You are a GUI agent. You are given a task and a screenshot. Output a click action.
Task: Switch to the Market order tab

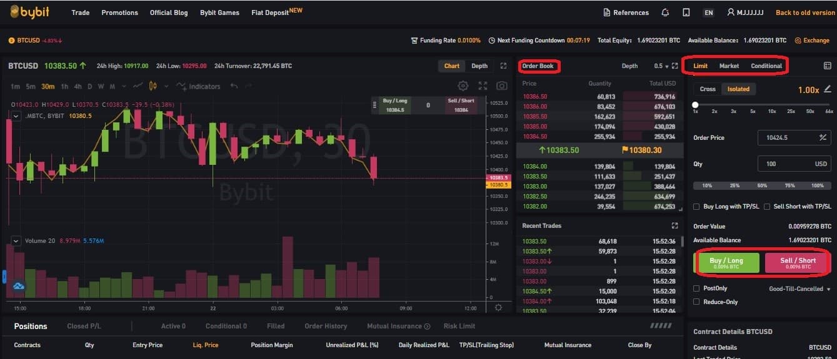click(x=729, y=66)
